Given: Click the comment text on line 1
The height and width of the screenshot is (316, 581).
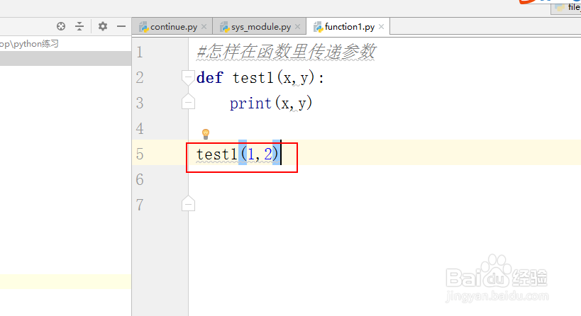Looking at the screenshot, I should click(286, 52).
